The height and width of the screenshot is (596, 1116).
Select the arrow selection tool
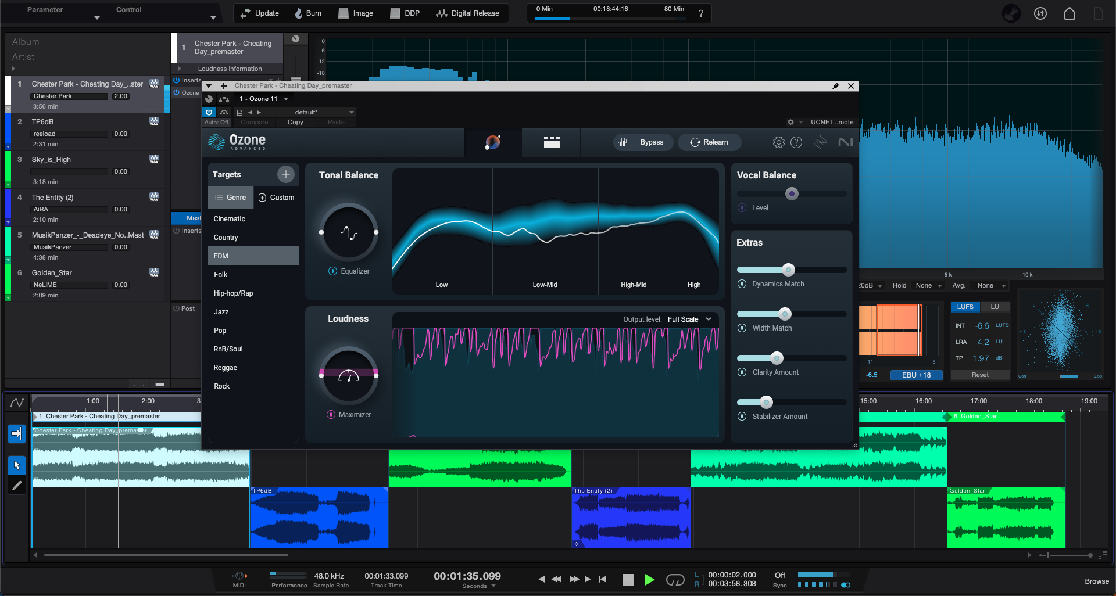click(x=17, y=465)
